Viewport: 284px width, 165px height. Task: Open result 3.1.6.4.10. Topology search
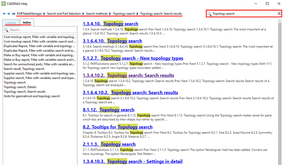[112, 41]
